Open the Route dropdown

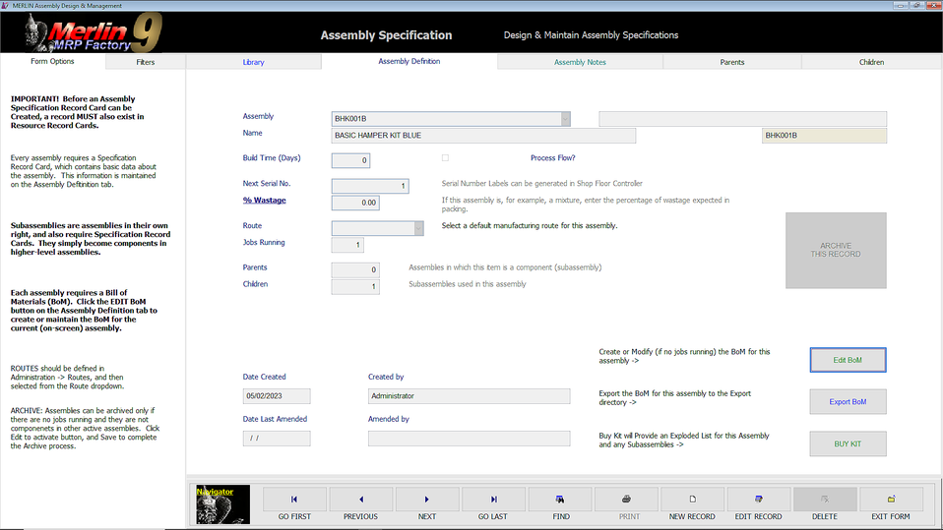pyautogui.click(x=419, y=228)
